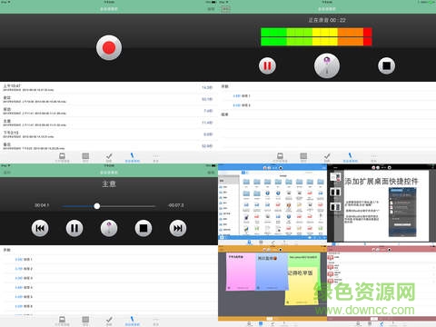
Task: Open the More (…) tab on record screen
Action: coord(156,157)
